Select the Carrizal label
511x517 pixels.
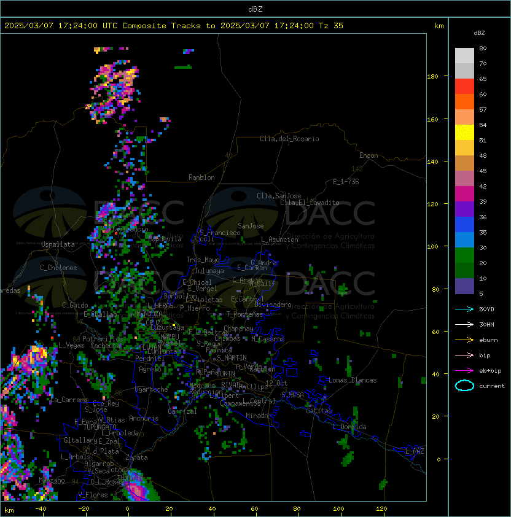(182, 411)
